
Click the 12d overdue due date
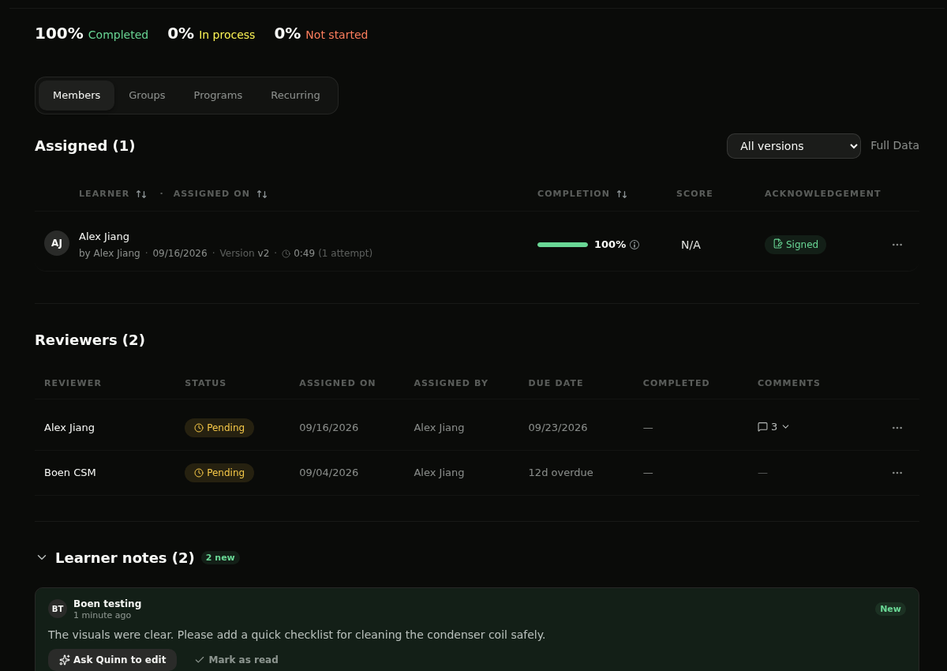560,473
